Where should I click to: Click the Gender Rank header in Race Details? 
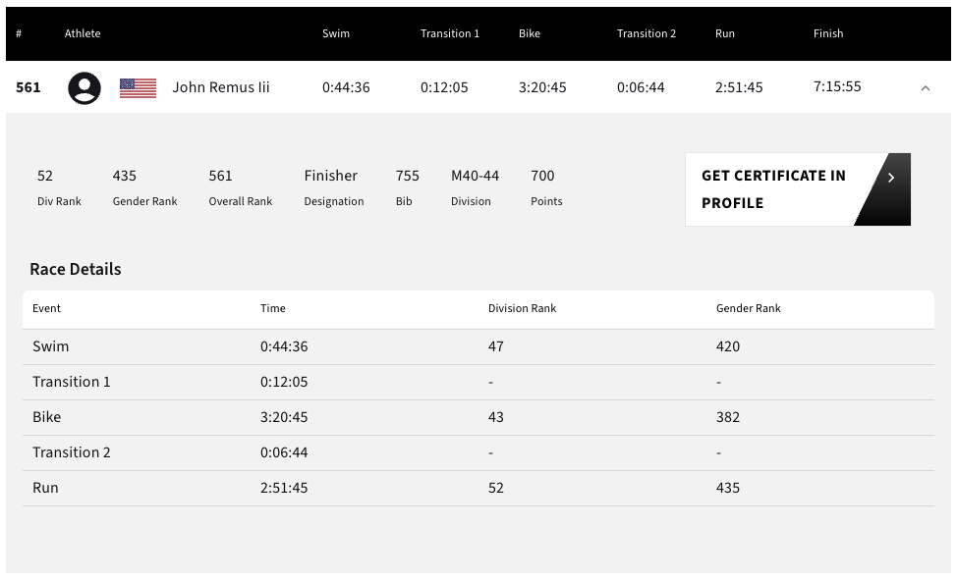(x=748, y=308)
